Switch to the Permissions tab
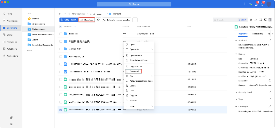 [x=257, y=34]
